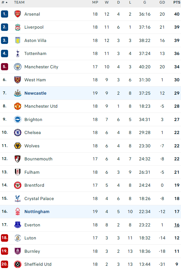Select the Manchester City badge icon
The height and width of the screenshot is (270, 181).
[18, 67]
